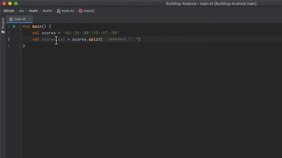This screenshot has width=282, height=158.
Task: Place cursor on scoresList variable name
Action: click(53, 39)
